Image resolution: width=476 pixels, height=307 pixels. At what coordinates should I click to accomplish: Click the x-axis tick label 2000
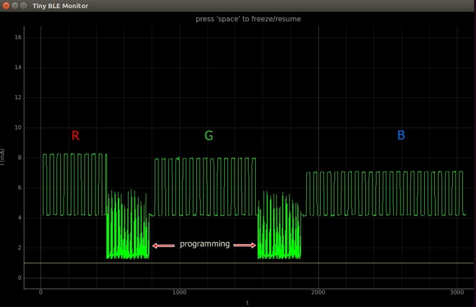(x=318, y=292)
